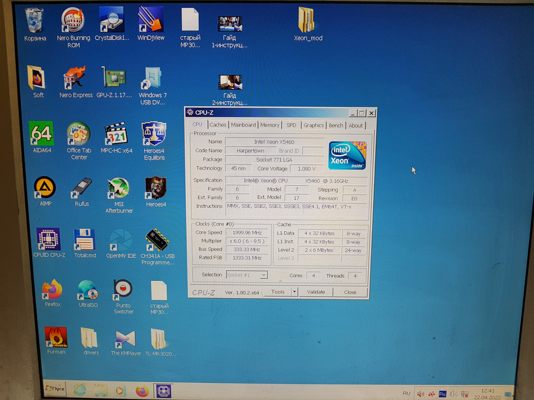Image resolution: width=534 pixels, height=400 pixels.
Task: Launch Nero Burning ROM shortcut
Action: pos(73,28)
